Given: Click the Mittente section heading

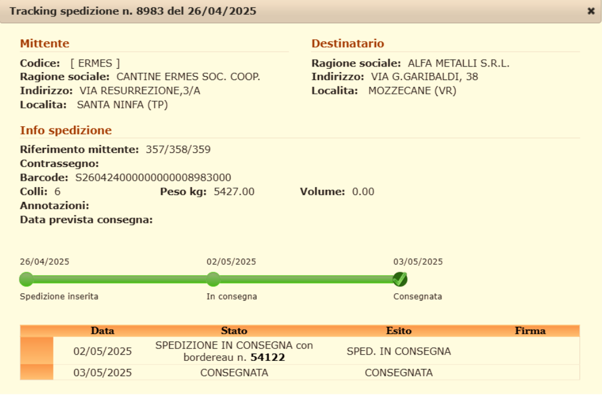Looking at the screenshot, I should pos(44,44).
